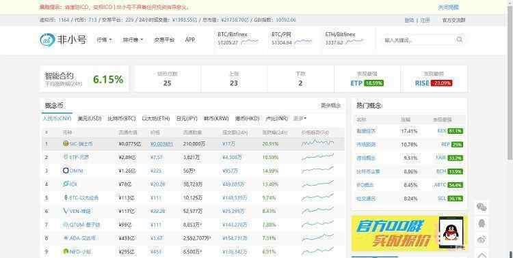
Task: Sort by the 成交额(24H) column header
Action: click(x=235, y=132)
